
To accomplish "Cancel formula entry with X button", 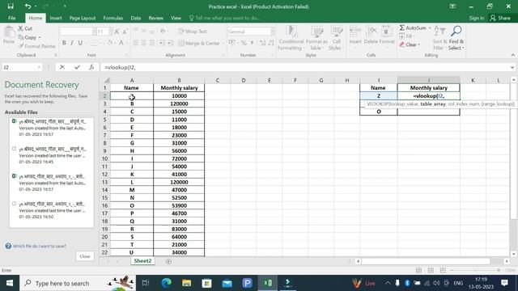I will pos(62,67).
